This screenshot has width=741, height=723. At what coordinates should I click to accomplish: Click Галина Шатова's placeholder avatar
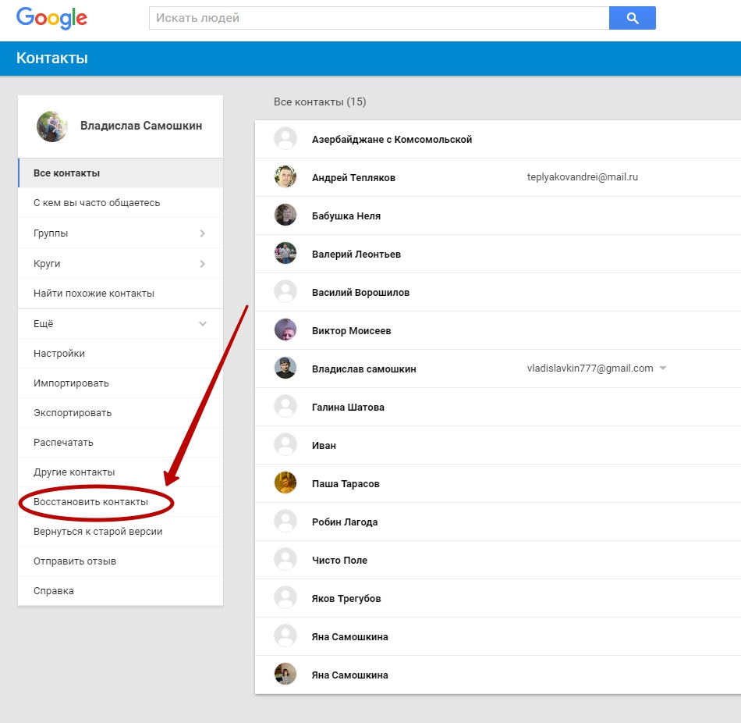[285, 407]
